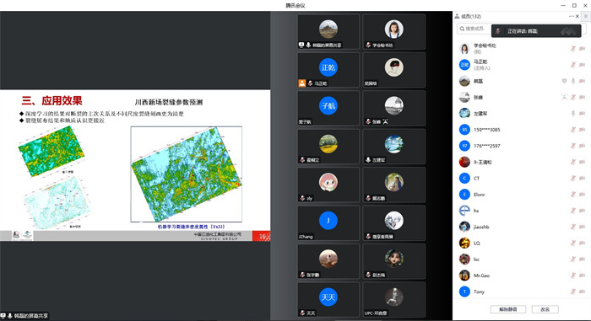Click the camera-off icon for Elonr

(x=582, y=194)
